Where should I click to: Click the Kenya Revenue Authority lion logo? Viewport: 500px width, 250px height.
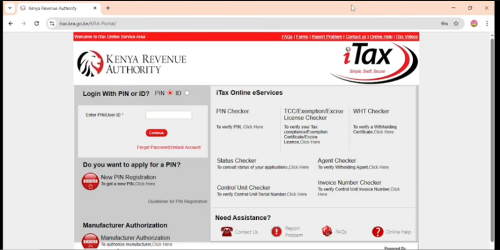(90, 63)
